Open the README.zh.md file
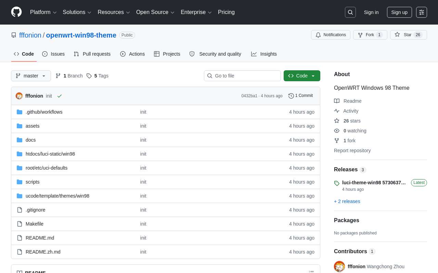The height and width of the screenshot is (273, 438). point(43,252)
